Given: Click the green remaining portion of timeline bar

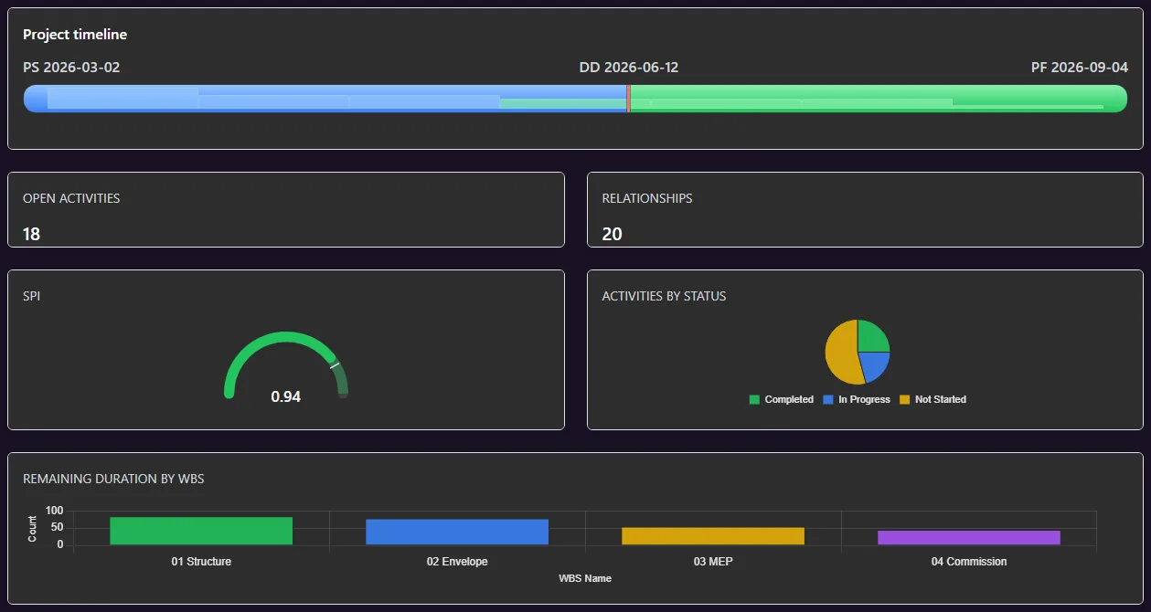Looking at the screenshot, I should click(x=879, y=99).
